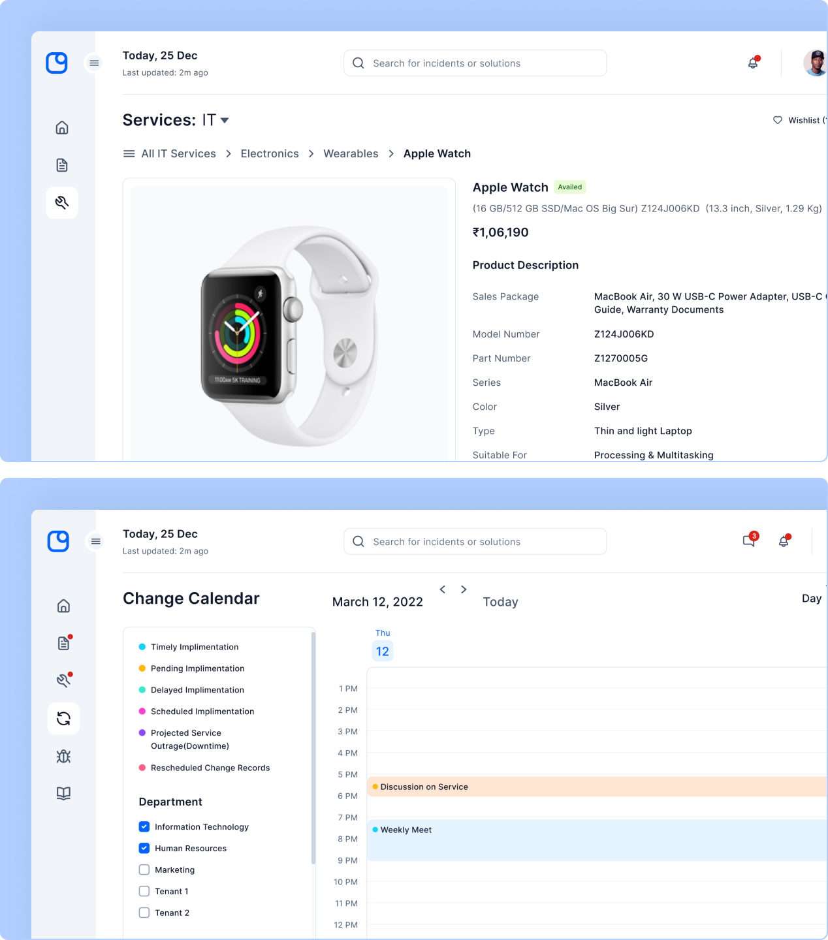Select the change refresh-arrows sidebar icon

coord(63,719)
